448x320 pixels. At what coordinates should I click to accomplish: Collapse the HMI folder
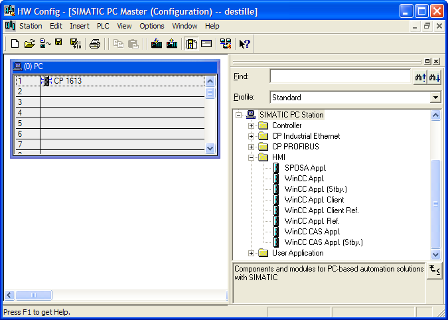click(251, 158)
